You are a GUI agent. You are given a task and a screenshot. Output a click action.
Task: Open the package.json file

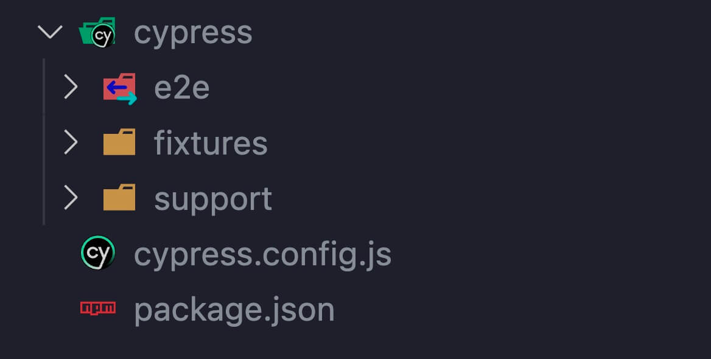[x=234, y=308]
